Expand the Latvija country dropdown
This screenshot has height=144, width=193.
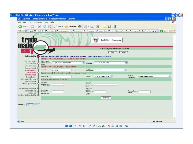click(125, 70)
